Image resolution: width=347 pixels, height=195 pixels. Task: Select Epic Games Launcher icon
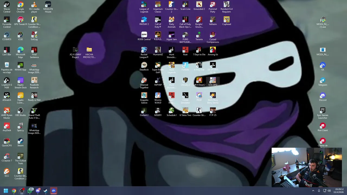[323, 113]
